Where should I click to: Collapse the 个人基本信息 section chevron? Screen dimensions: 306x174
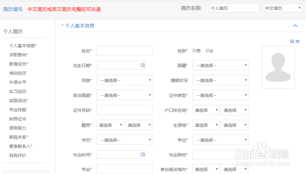(x=295, y=26)
